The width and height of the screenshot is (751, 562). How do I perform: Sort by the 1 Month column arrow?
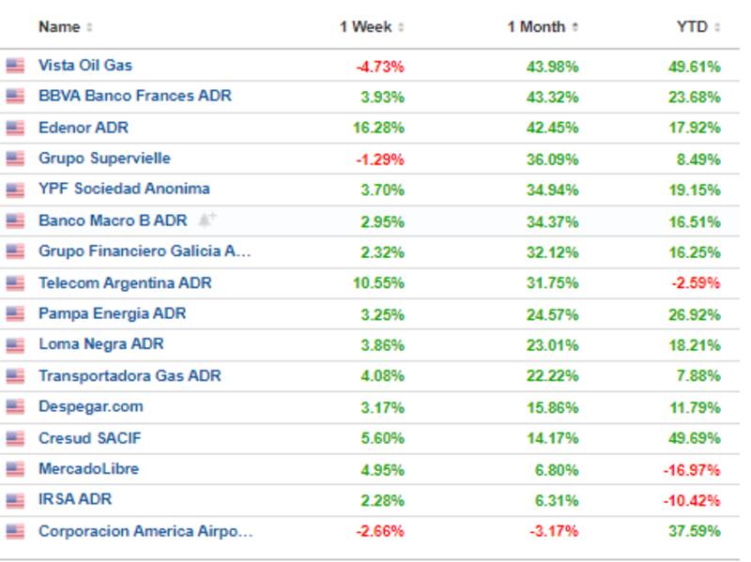[x=575, y=28]
